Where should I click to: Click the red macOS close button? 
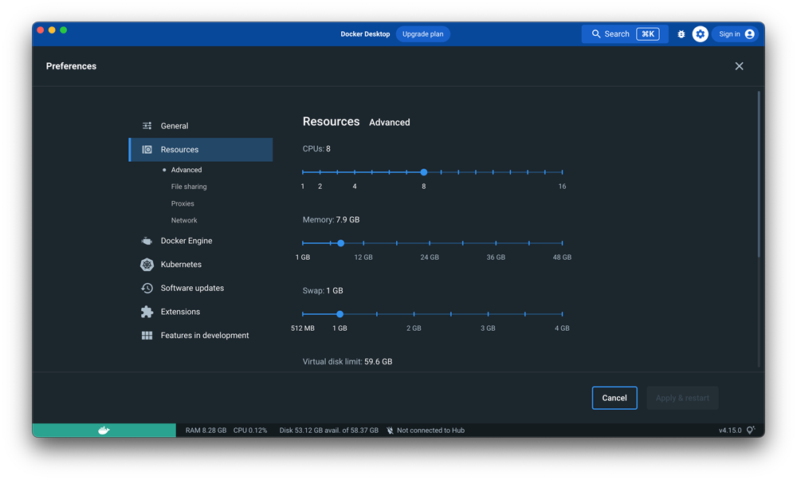click(41, 30)
